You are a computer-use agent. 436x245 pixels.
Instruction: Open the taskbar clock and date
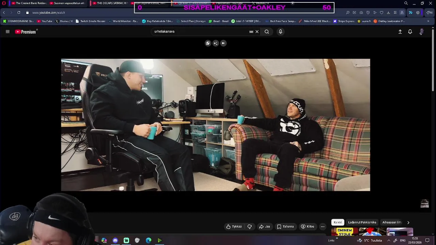pyautogui.click(x=415, y=241)
